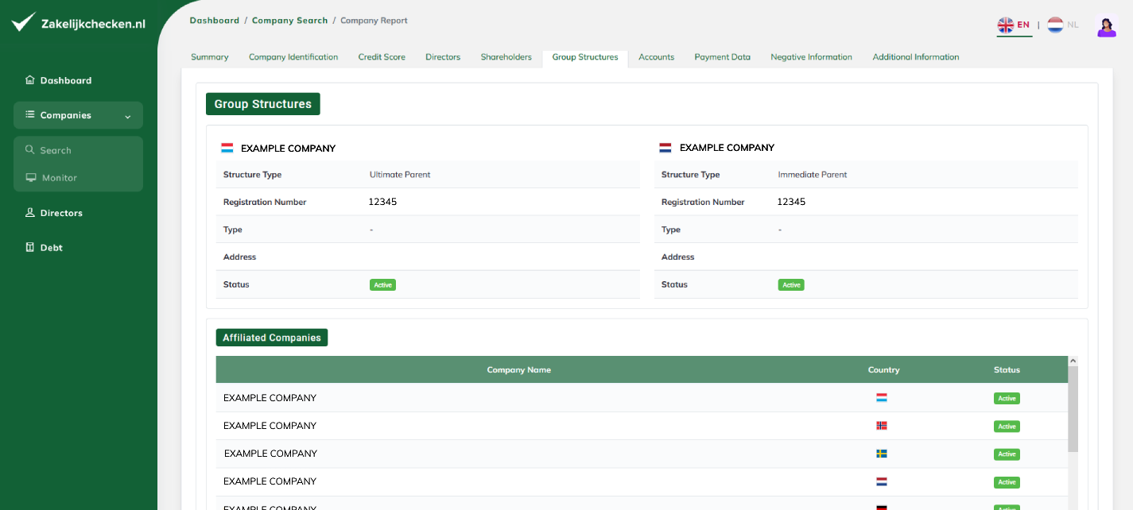Click the Active badge under Immediate Parent
The image size is (1133, 510).
coord(791,284)
